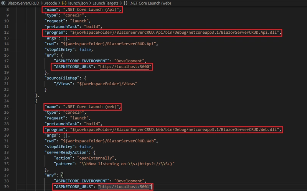Click the /Views mapping key on line 21

(63, 84)
